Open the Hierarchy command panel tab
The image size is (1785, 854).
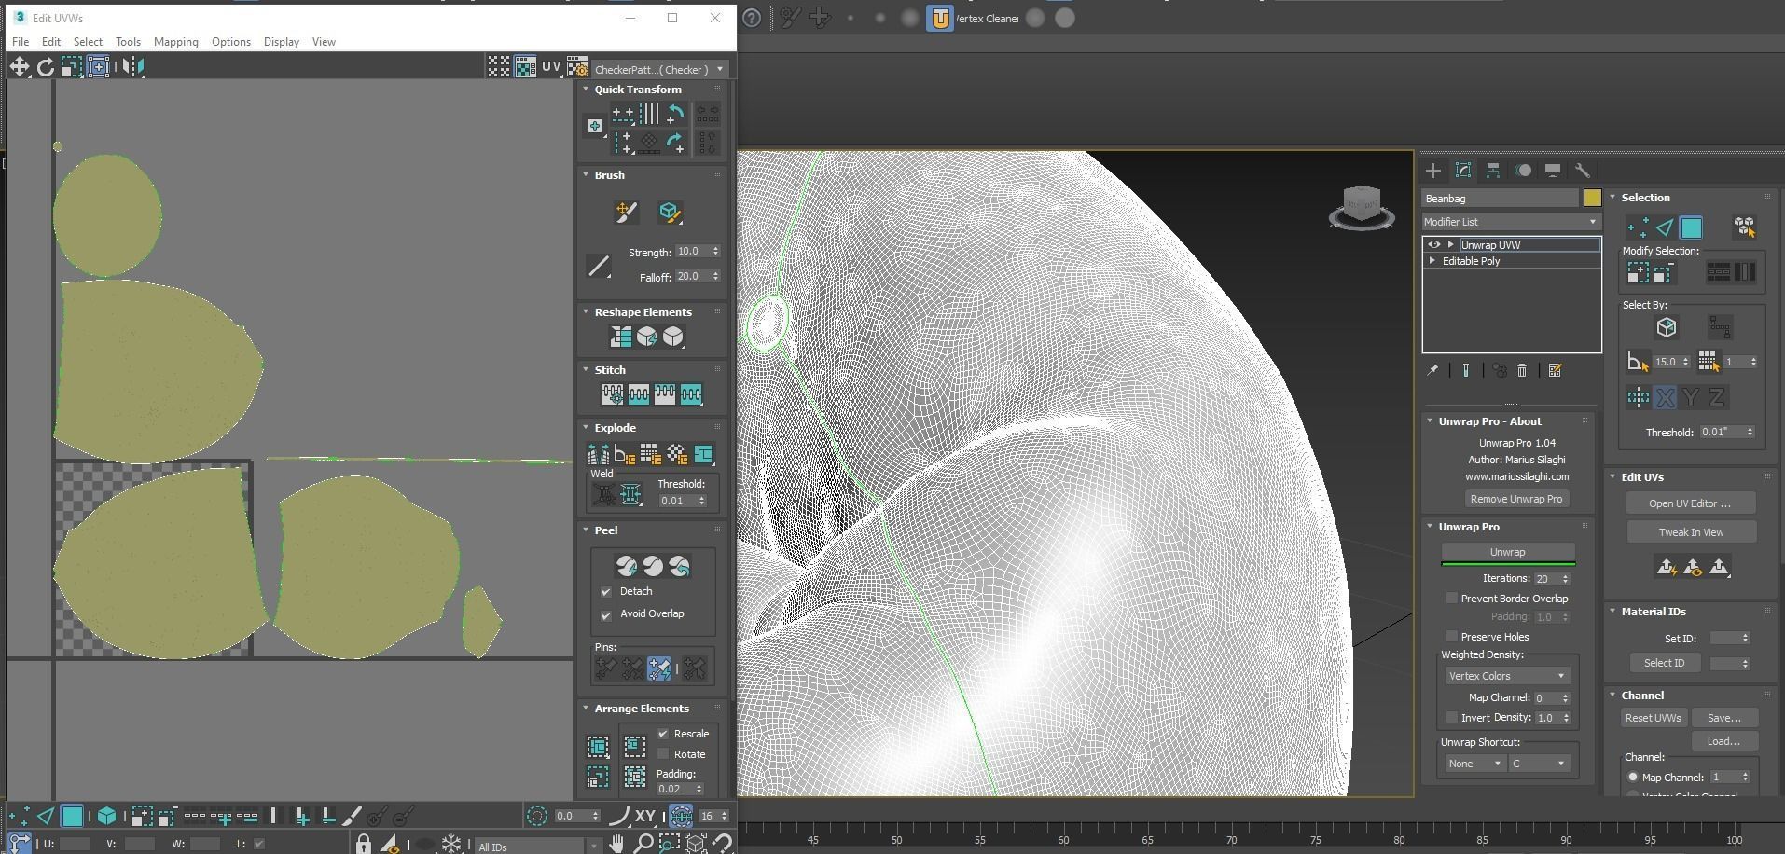coord(1493,171)
